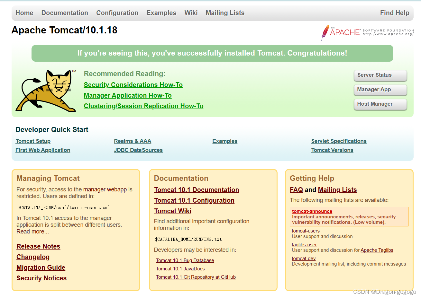Image resolution: width=421 pixels, height=298 pixels.
Task: Open the Tomcat Versions link
Action: coord(332,150)
